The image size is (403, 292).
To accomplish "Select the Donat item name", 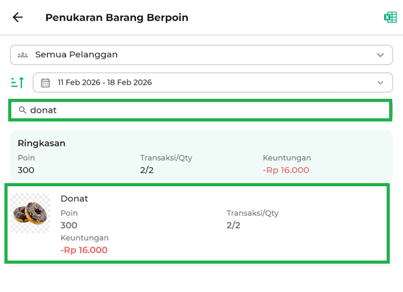I will tap(74, 198).
